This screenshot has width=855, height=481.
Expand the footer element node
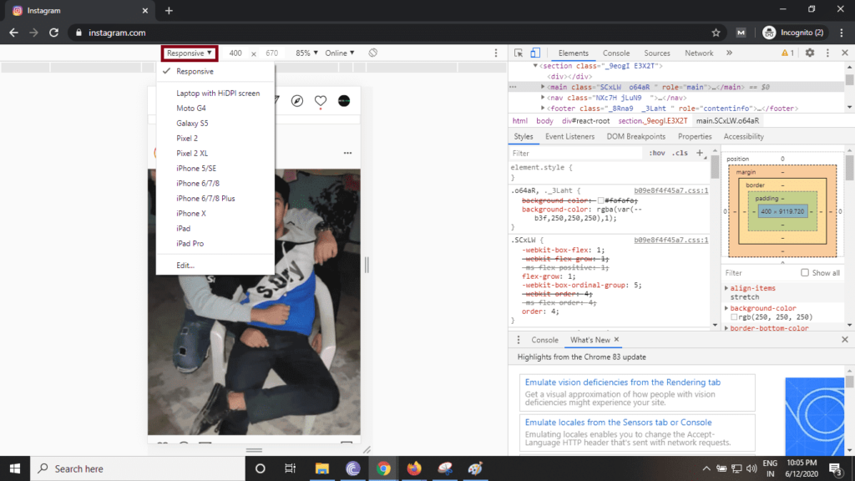[x=543, y=109]
